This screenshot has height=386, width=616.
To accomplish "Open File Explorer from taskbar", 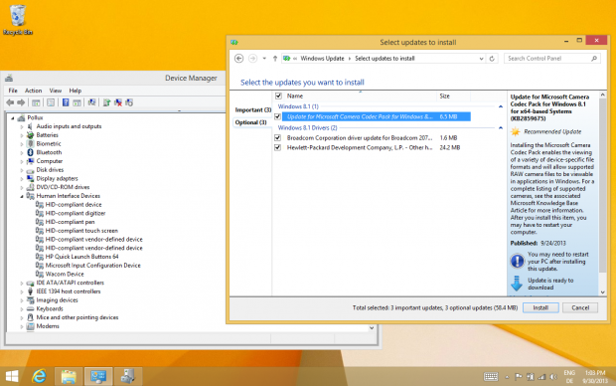I will pos(69,377).
